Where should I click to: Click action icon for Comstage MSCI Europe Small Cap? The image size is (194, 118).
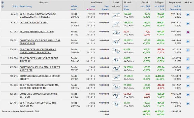(x=188, y=41)
